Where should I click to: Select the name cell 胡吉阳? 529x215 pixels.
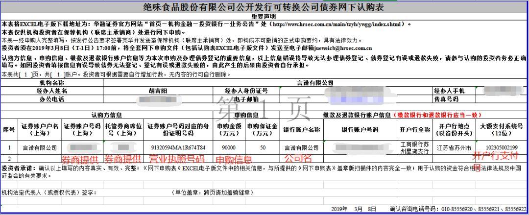coord(158,91)
